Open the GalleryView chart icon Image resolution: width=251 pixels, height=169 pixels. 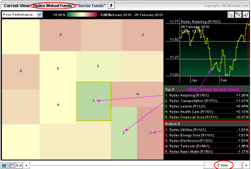point(238,15)
